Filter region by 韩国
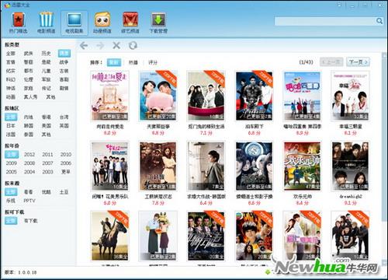 (29, 126)
